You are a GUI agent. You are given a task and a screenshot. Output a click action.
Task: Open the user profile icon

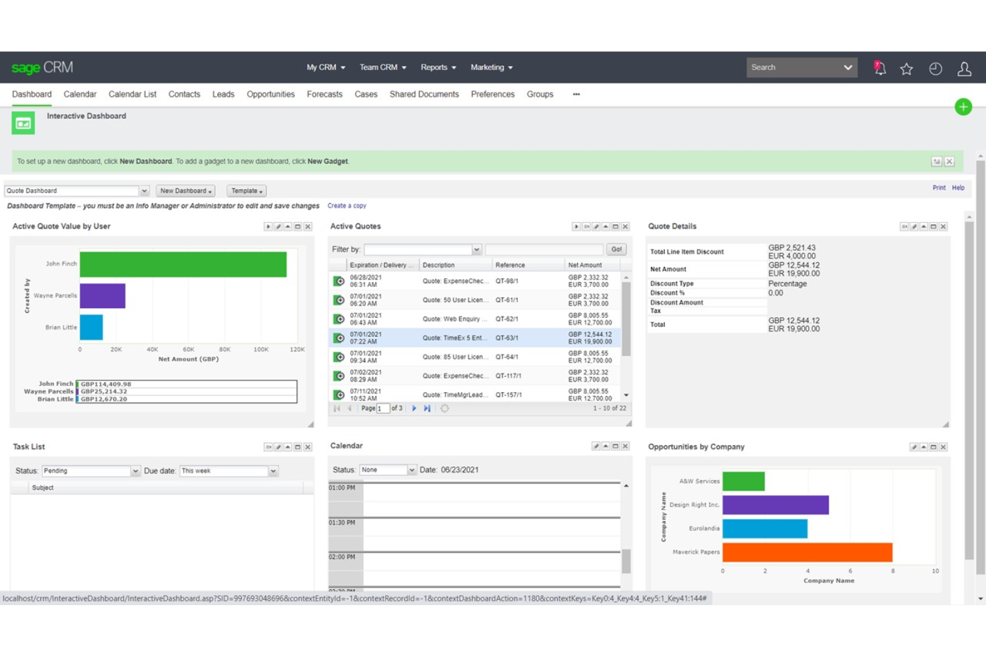(x=964, y=67)
